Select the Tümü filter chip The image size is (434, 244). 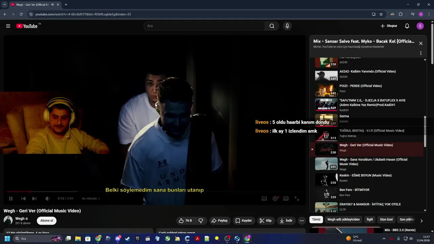(x=316, y=220)
